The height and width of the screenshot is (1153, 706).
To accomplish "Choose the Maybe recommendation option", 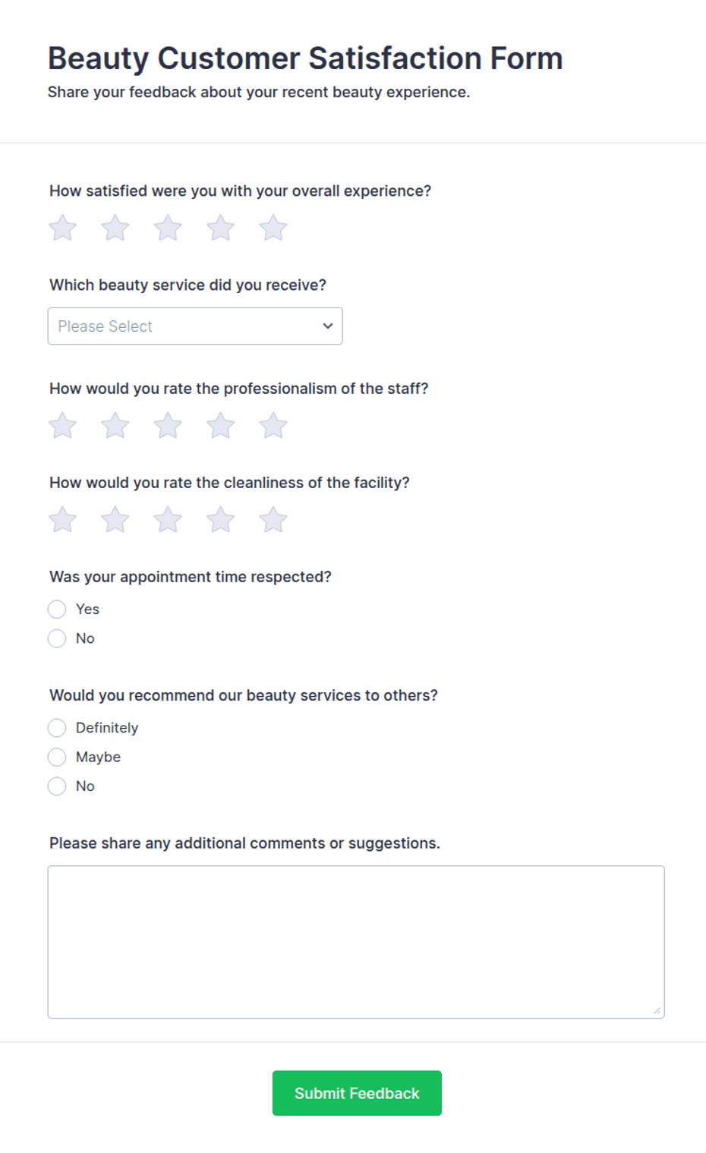I will click(x=57, y=757).
